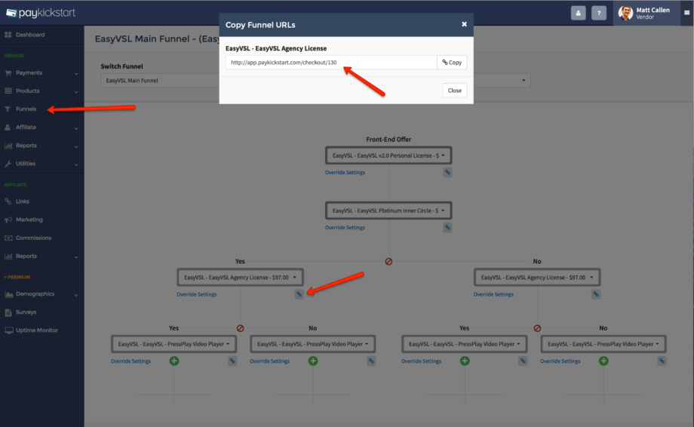
Task: Click link icon under Personal License offer
Action: pos(447,173)
